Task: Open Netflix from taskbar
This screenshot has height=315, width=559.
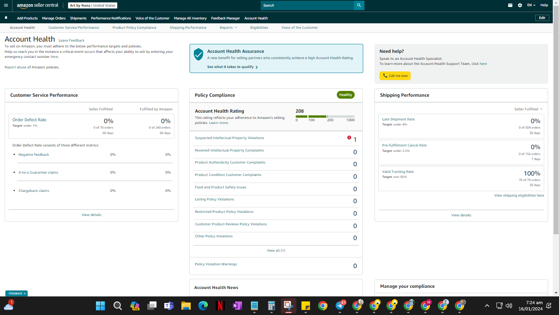Action: [220, 306]
